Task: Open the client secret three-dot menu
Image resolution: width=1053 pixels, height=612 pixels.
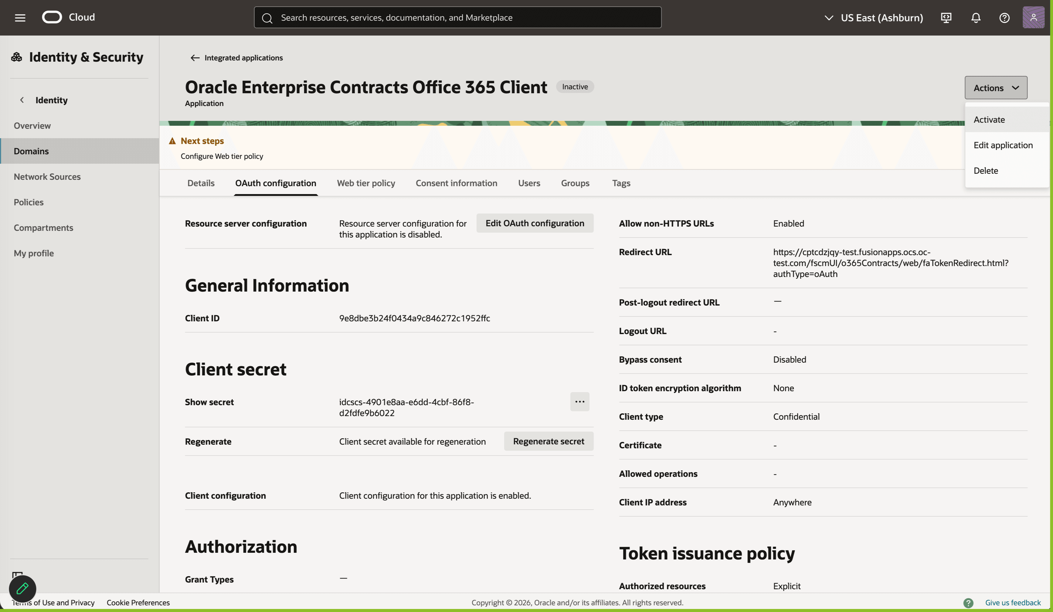Action: point(579,401)
